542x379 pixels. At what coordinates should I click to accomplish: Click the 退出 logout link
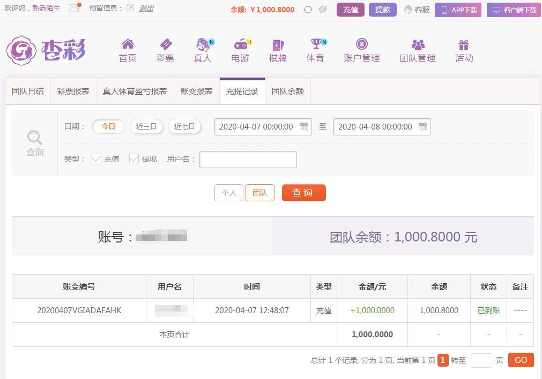coord(146,8)
